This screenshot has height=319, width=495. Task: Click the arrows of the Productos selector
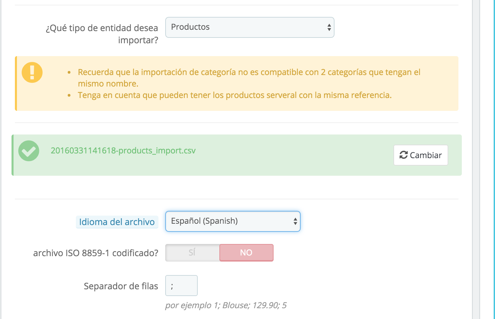[x=329, y=27]
